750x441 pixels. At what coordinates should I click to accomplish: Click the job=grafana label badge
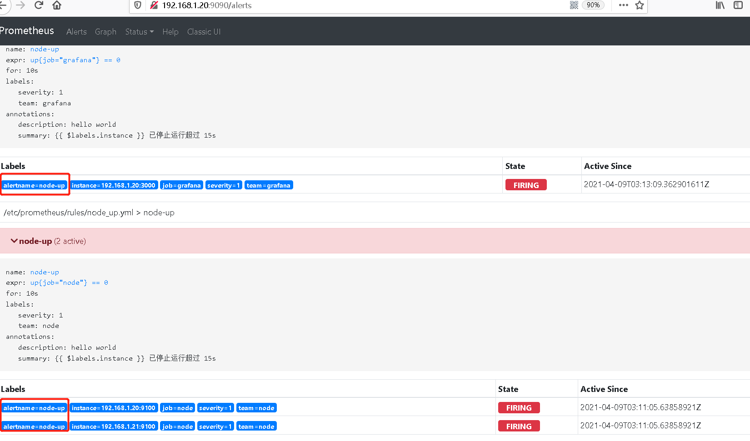coord(181,185)
